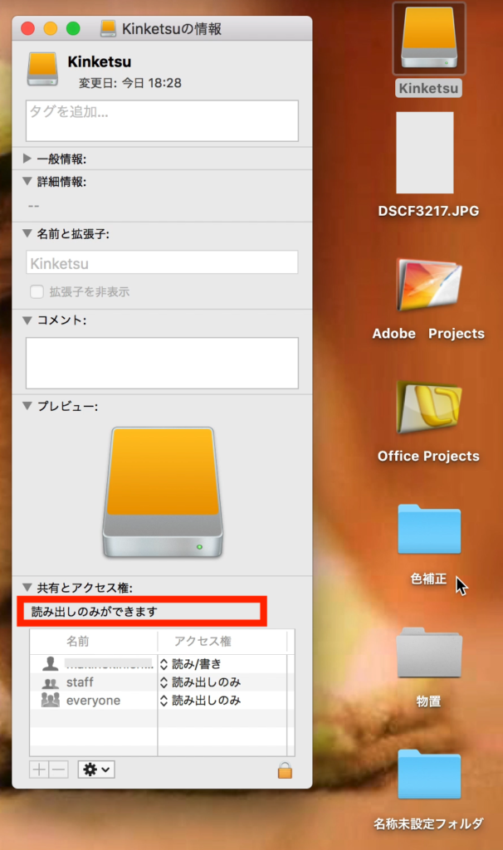Click the lock icon to unlock permissions
Screen dimensions: 503x850
285,769
